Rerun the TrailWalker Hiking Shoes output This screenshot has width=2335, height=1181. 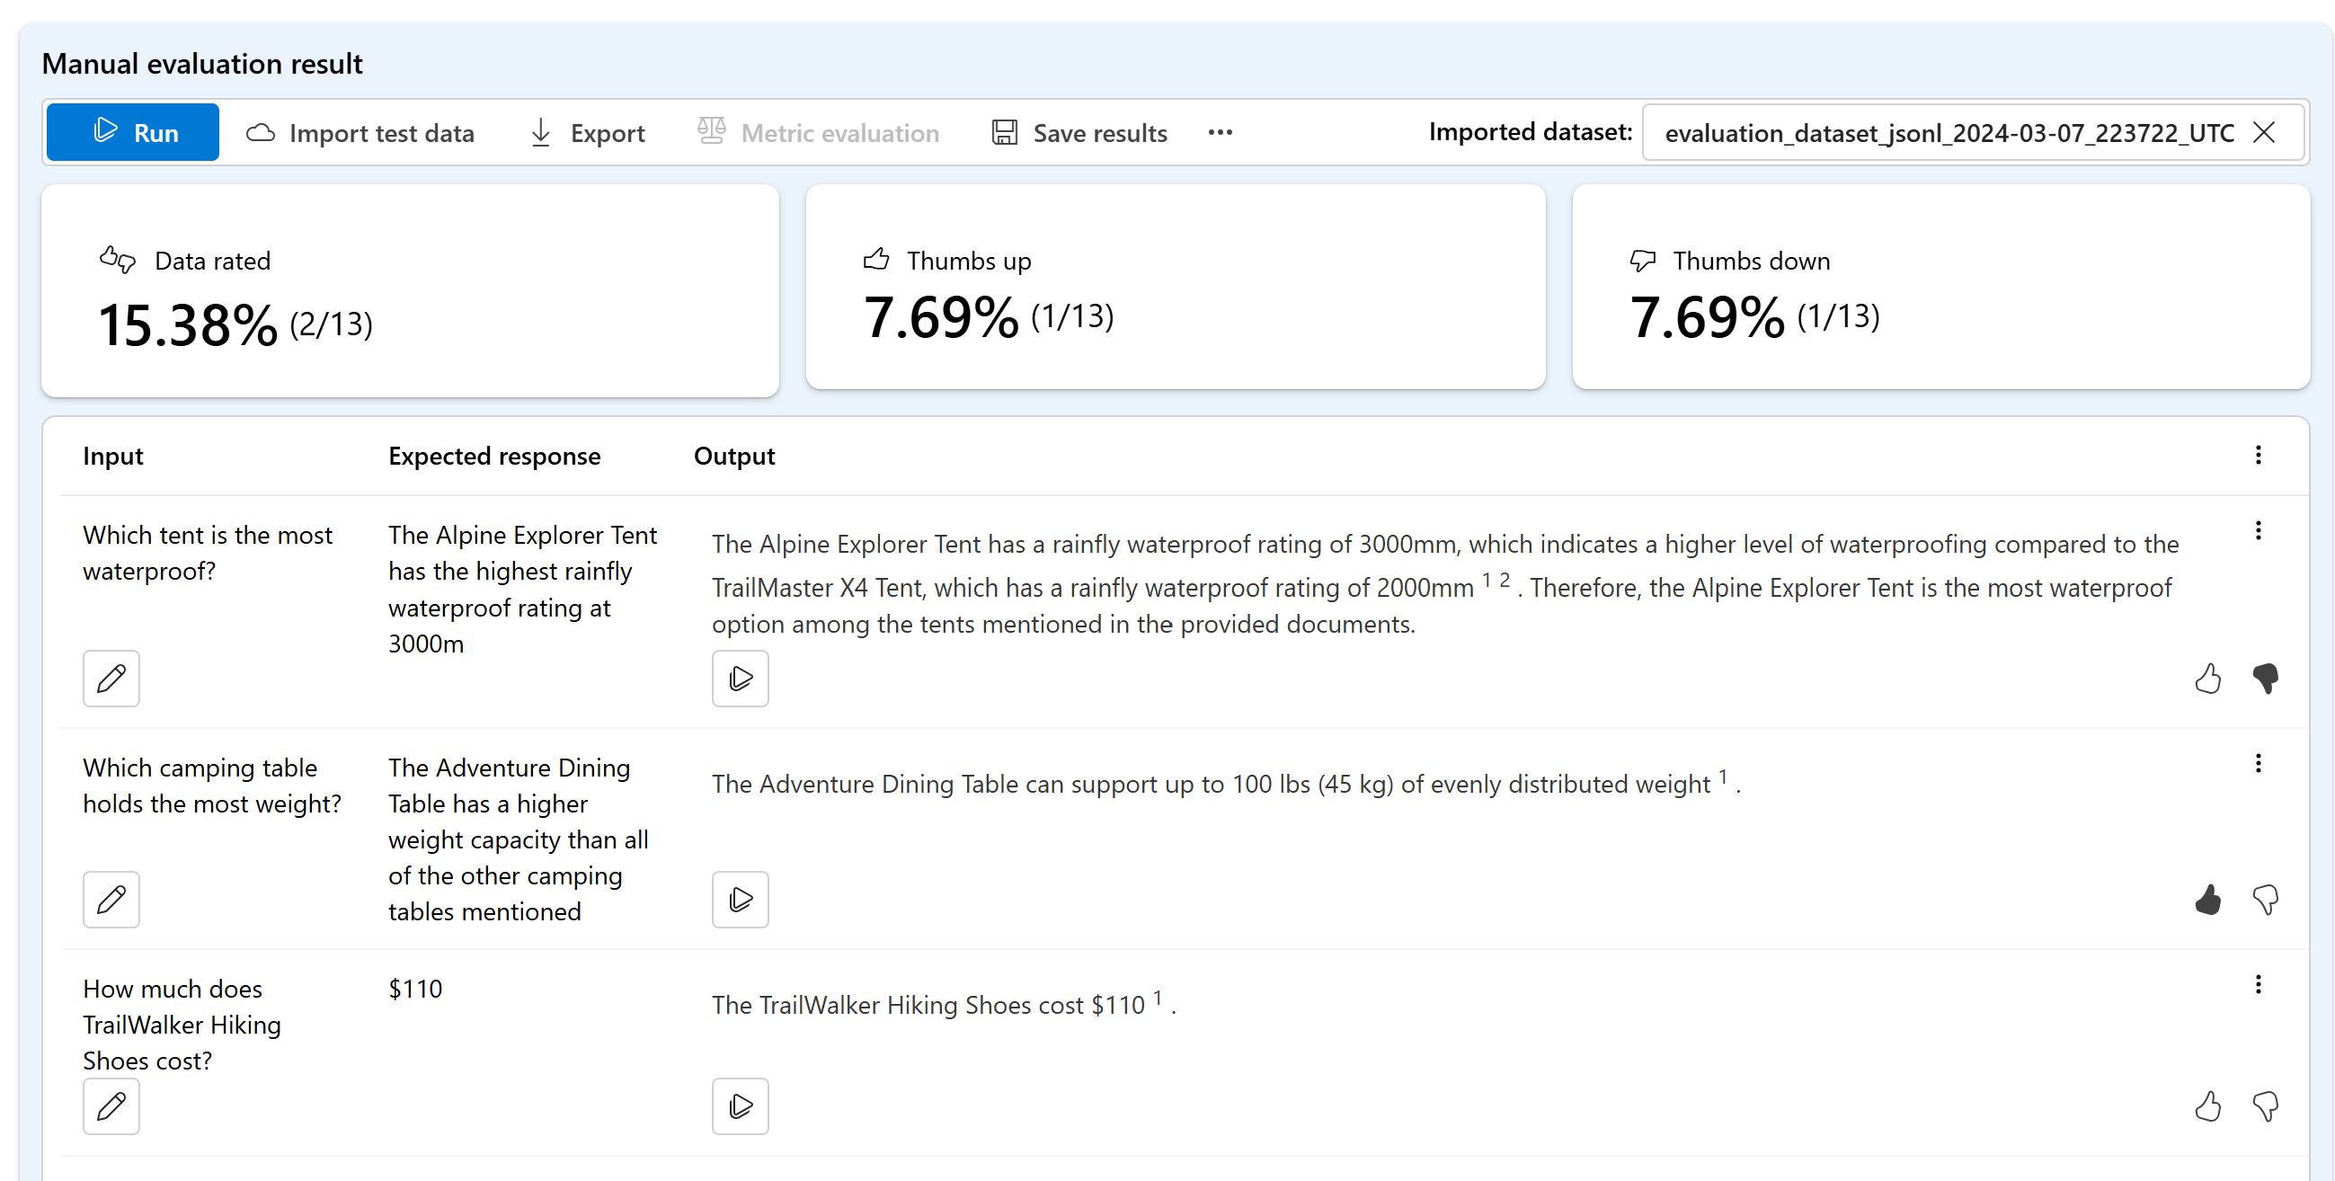740,1106
